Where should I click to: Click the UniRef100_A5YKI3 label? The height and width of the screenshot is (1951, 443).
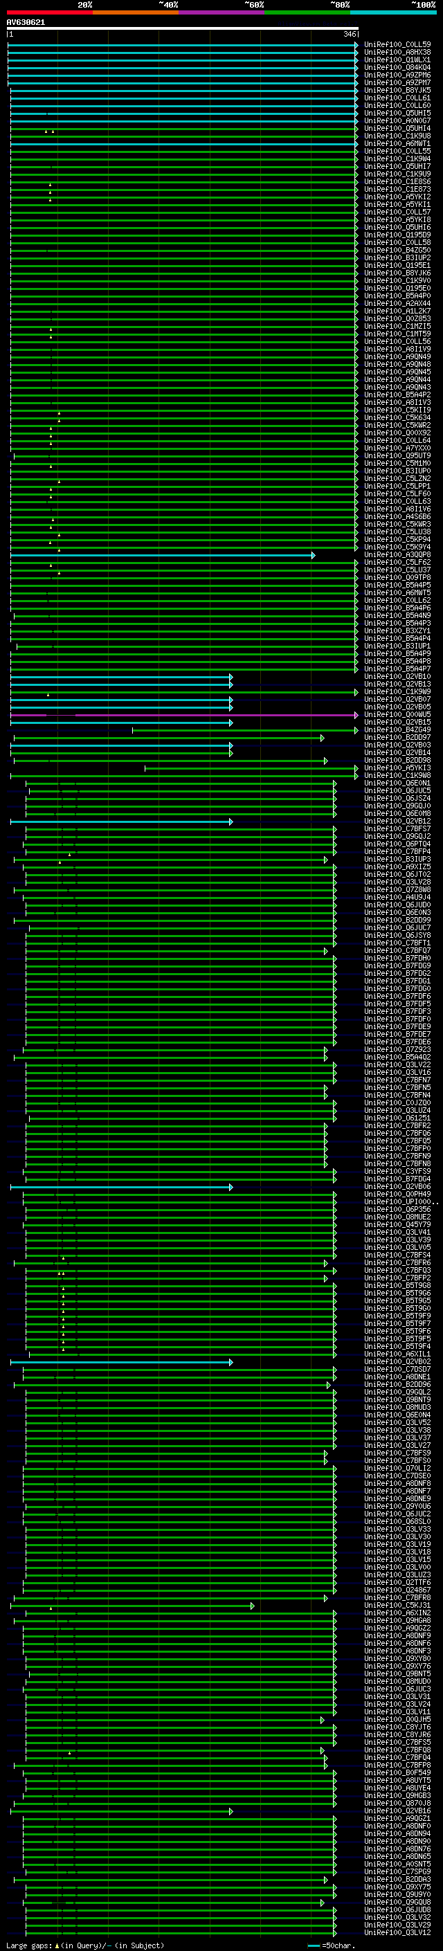(397, 768)
